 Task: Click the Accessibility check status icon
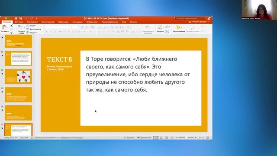point(32,137)
